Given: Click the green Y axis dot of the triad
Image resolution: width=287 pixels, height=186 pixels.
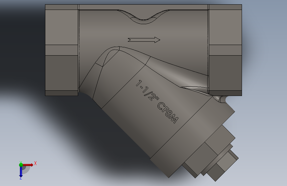Looking at the screenshot, I should [21, 165].
